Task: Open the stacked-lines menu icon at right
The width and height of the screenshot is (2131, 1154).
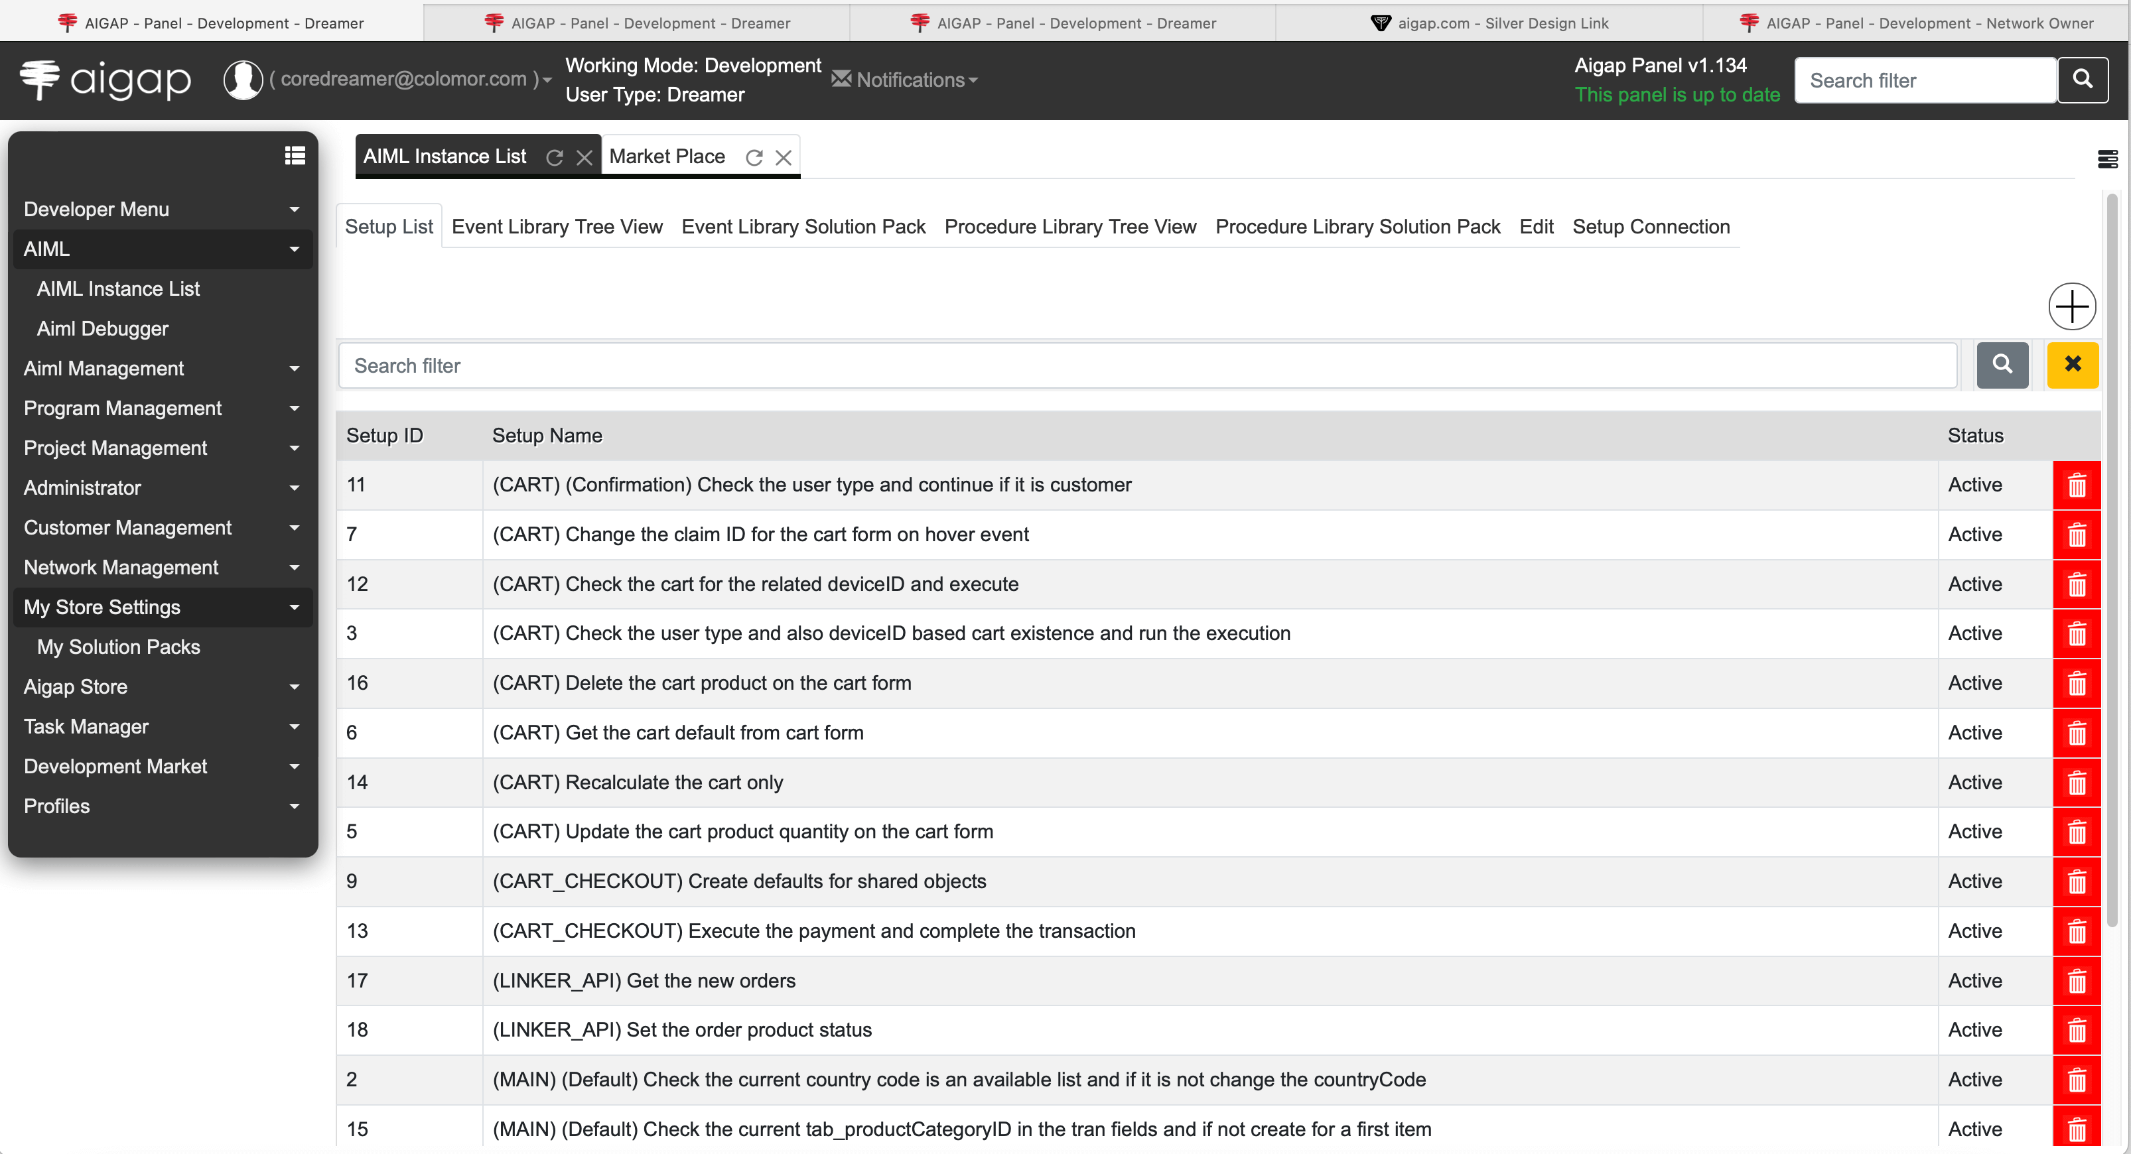Action: pyautogui.click(x=2107, y=159)
